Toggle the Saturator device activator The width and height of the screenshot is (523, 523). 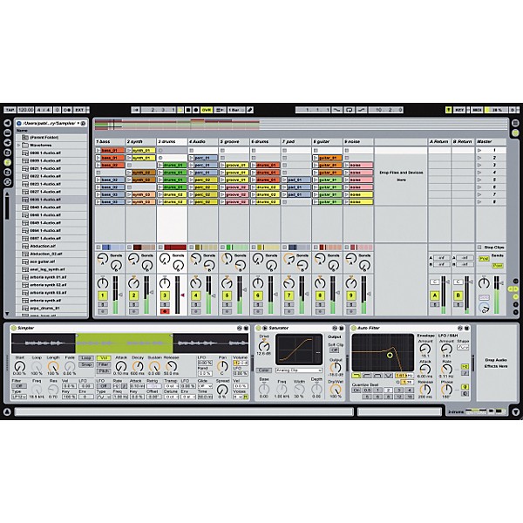pyautogui.click(x=259, y=329)
